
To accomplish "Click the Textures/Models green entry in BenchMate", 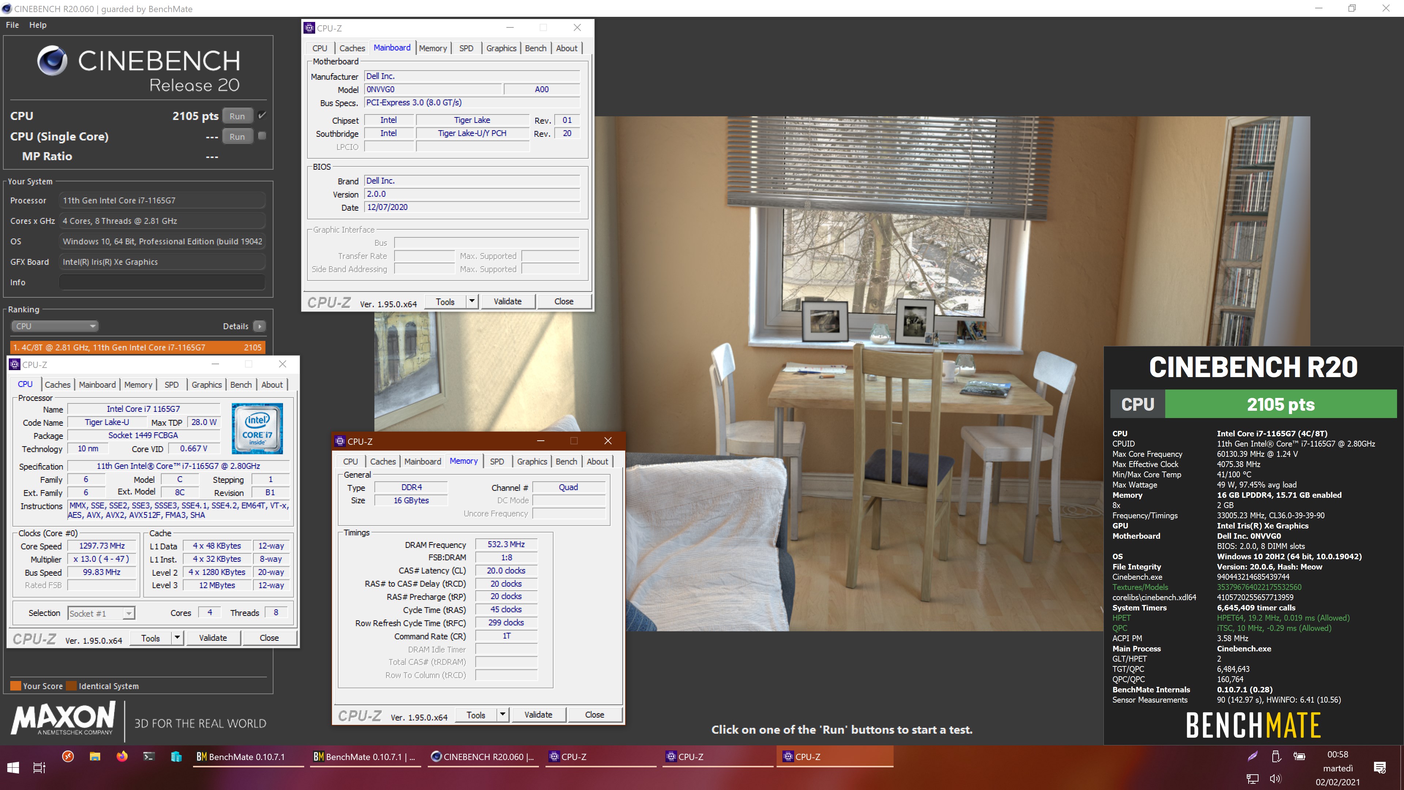I will pyautogui.click(x=1140, y=587).
